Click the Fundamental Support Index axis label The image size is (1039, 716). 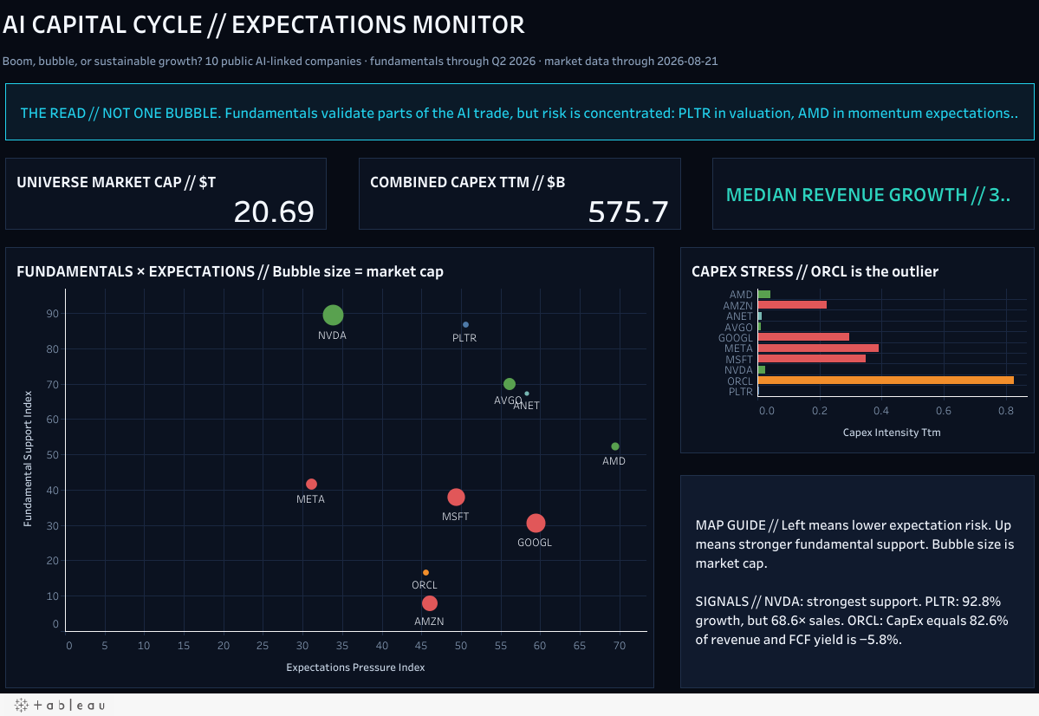coord(28,459)
